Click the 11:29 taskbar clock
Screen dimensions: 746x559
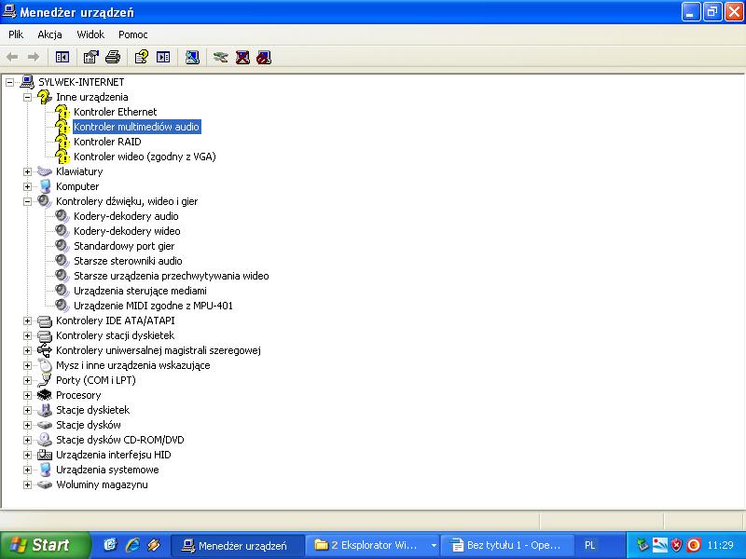720,545
